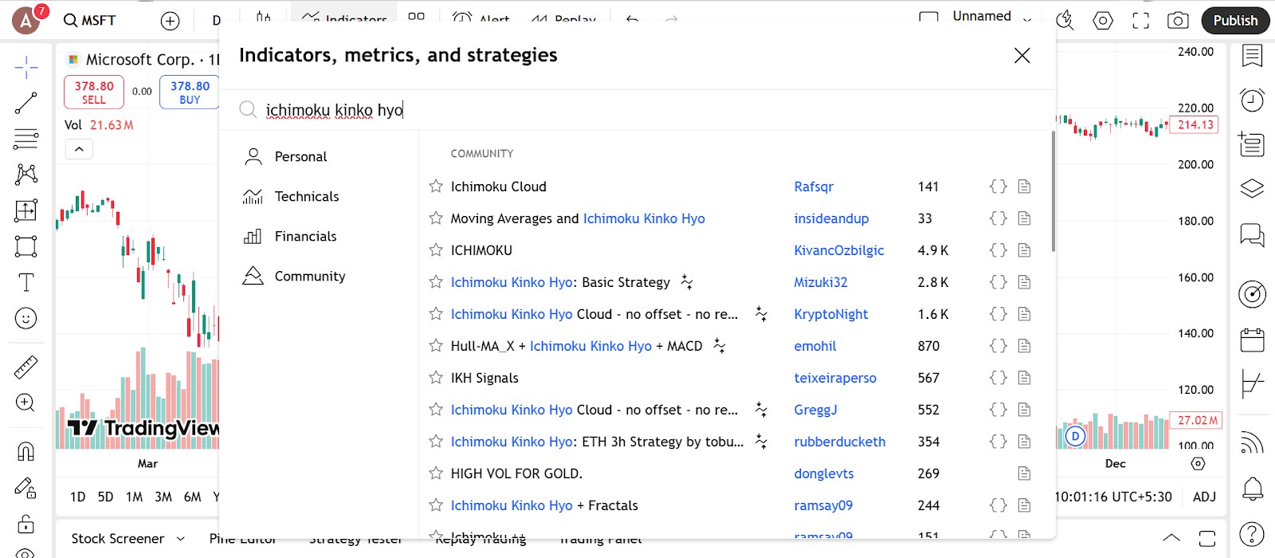This screenshot has width=1275, height=558.
Task: Select the crosshair cursor tool
Action: coord(26,68)
